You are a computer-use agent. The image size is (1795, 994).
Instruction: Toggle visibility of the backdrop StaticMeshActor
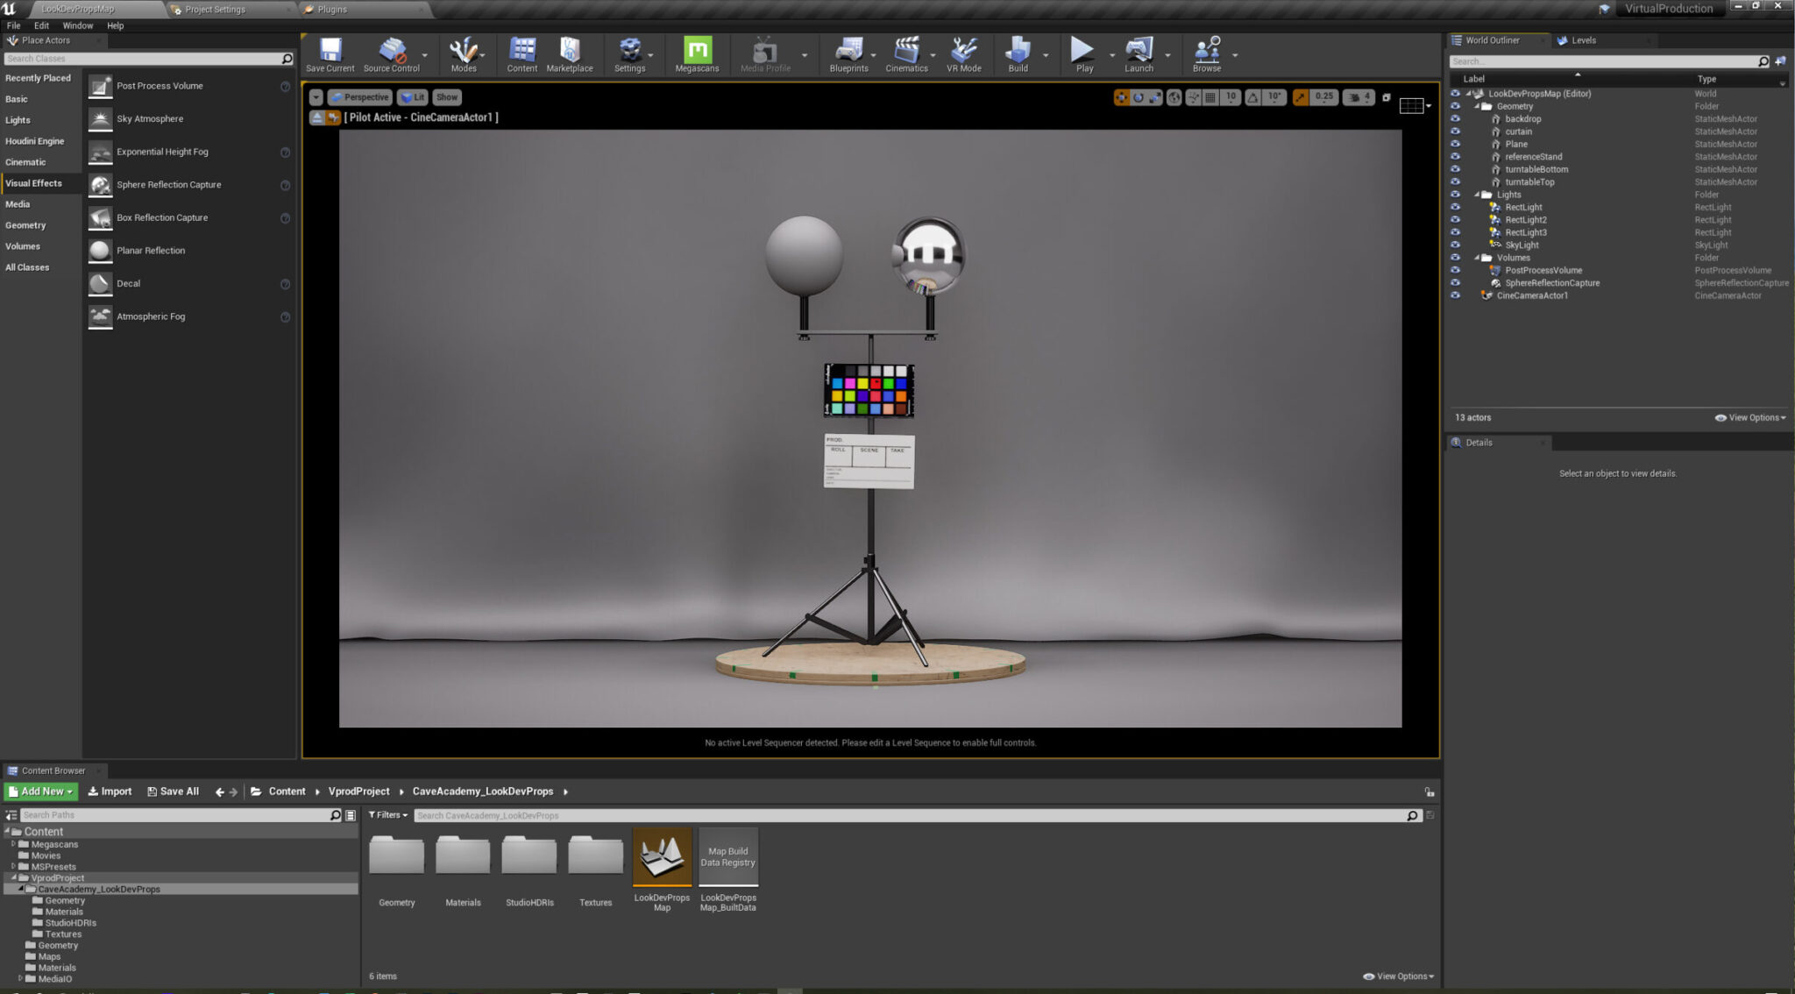coord(1455,118)
